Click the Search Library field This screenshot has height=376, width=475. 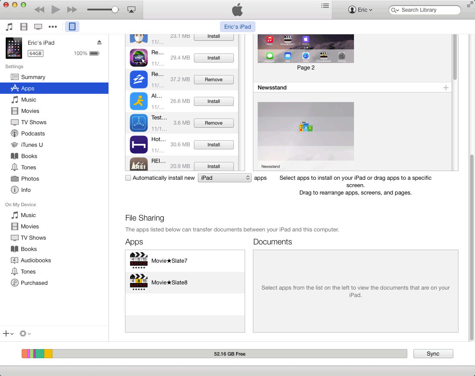[427, 10]
